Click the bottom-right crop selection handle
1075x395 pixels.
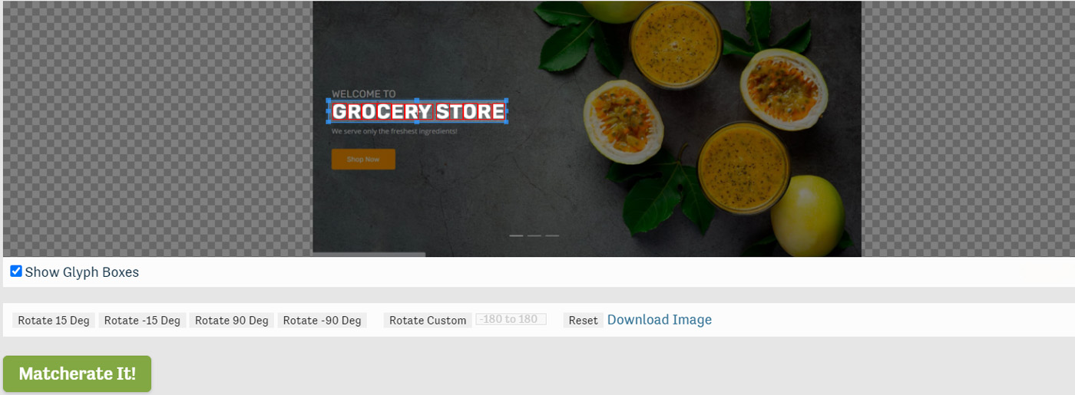506,122
